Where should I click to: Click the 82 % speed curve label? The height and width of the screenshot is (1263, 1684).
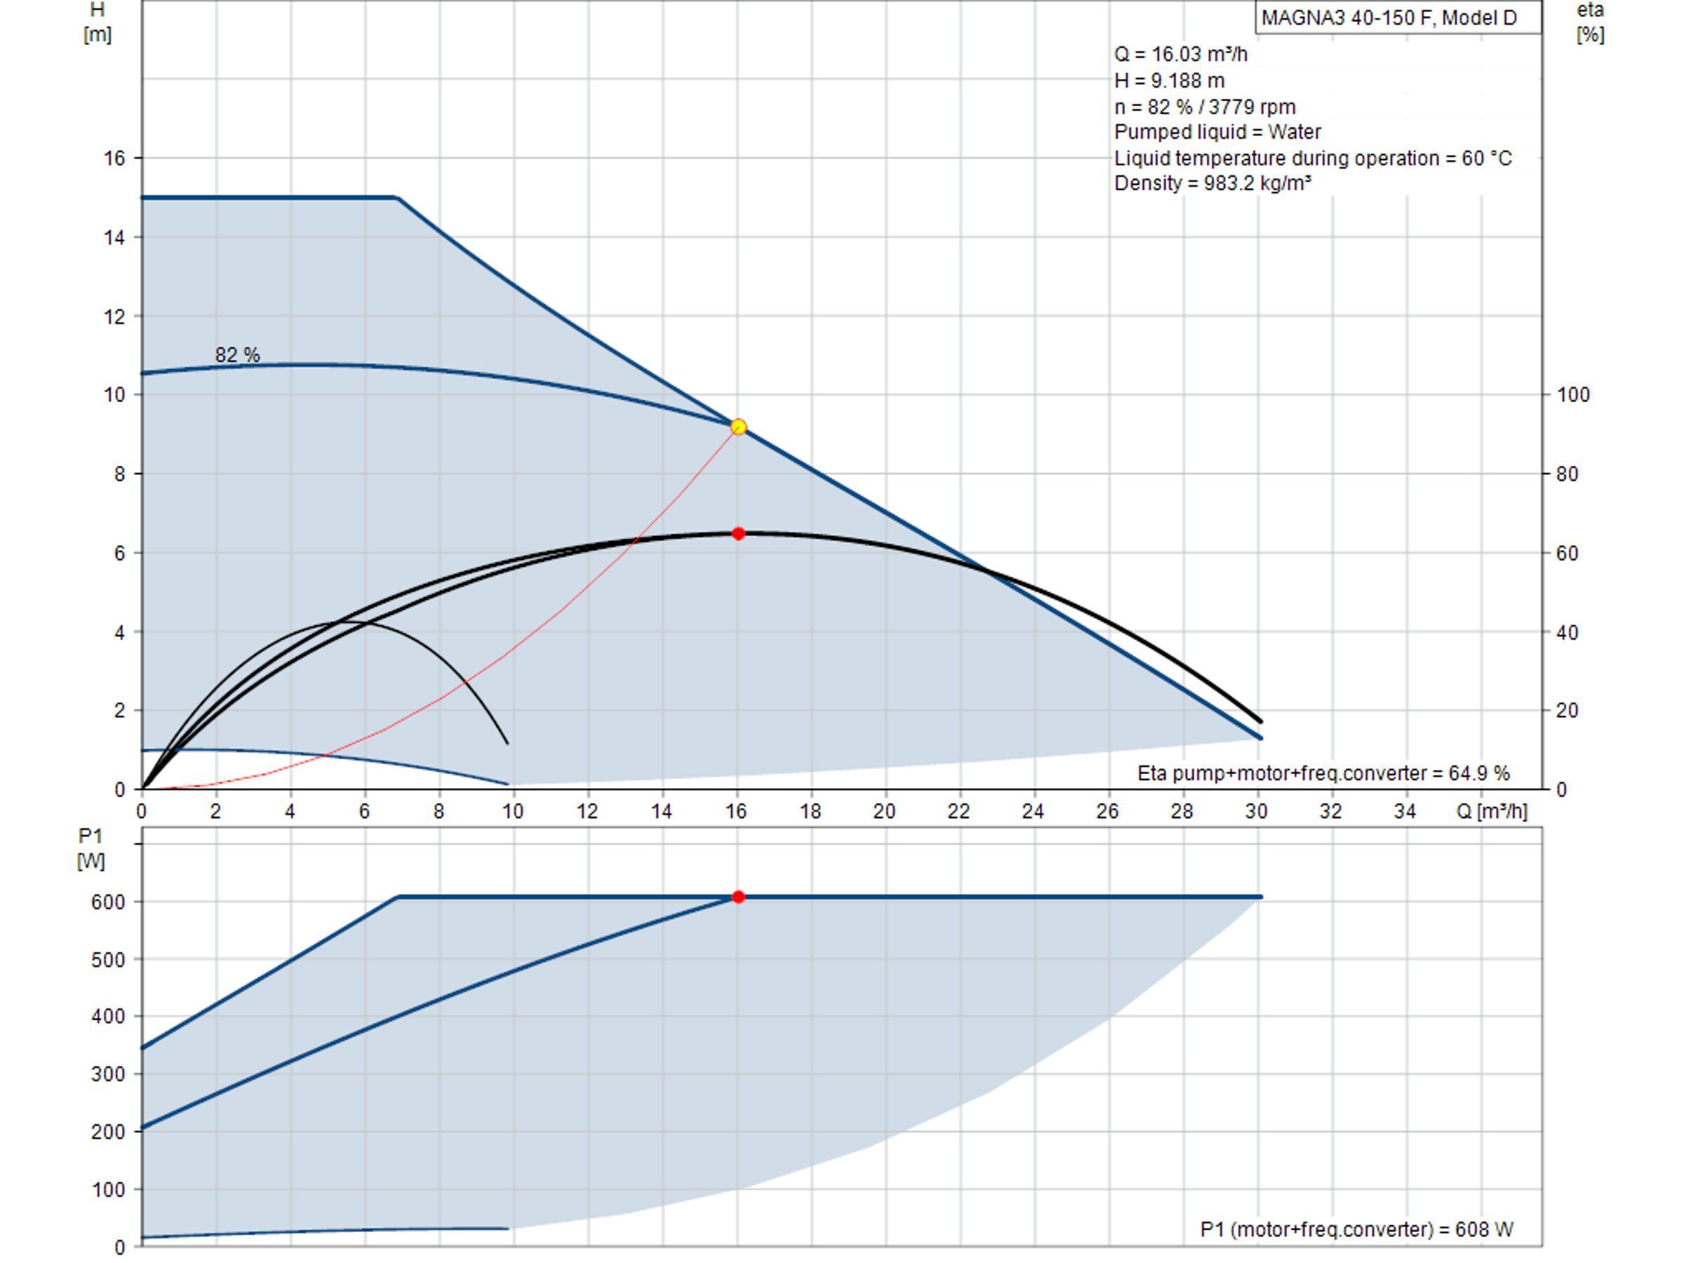[x=238, y=355]
